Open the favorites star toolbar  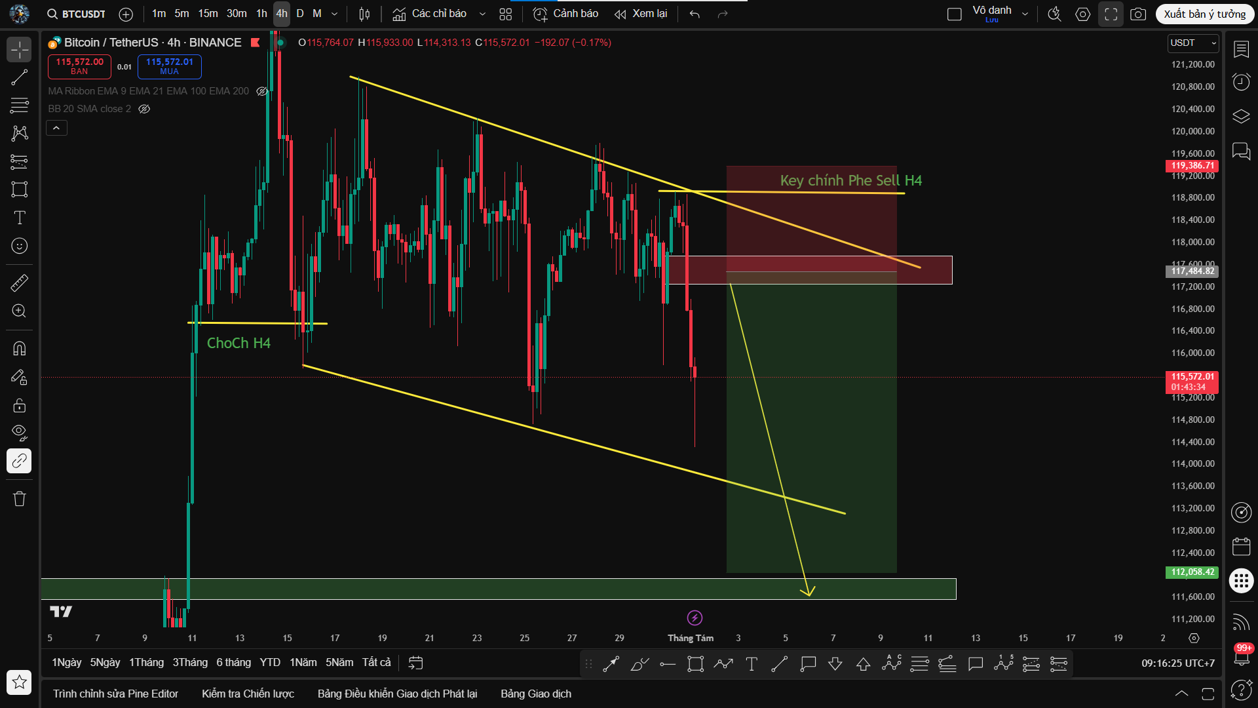pyautogui.click(x=20, y=682)
